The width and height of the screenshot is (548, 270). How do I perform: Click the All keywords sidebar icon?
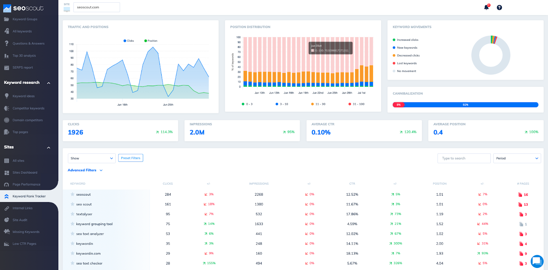point(7,31)
